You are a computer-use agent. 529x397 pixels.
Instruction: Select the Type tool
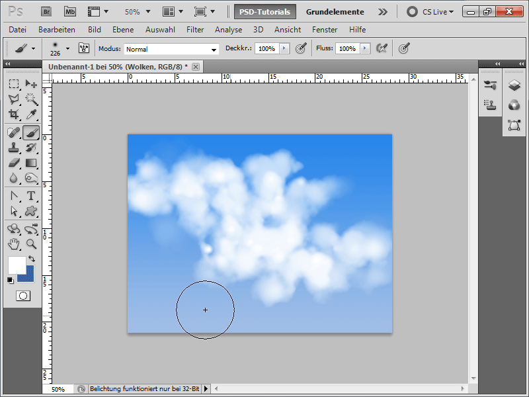(x=31, y=196)
